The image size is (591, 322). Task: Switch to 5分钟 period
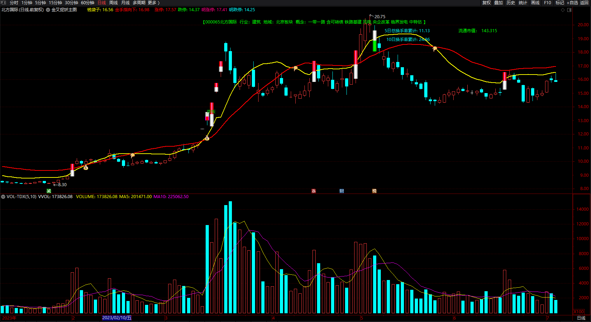coord(41,3)
